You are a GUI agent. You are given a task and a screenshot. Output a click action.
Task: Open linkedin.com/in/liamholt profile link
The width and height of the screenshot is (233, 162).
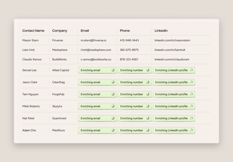(170, 50)
